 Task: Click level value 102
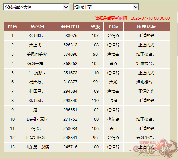95,110
